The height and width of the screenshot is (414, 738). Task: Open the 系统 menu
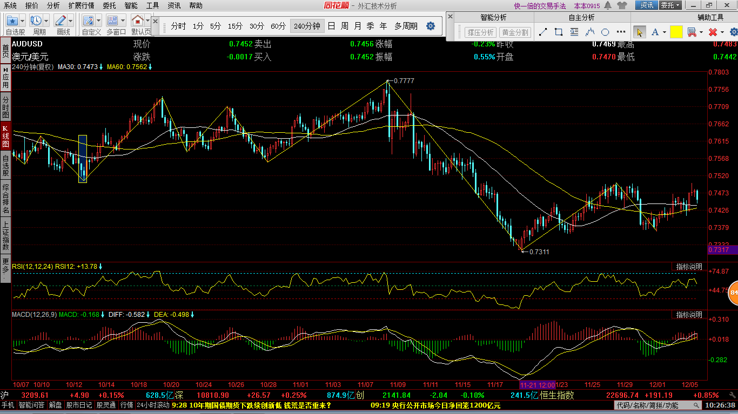(x=10, y=5)
